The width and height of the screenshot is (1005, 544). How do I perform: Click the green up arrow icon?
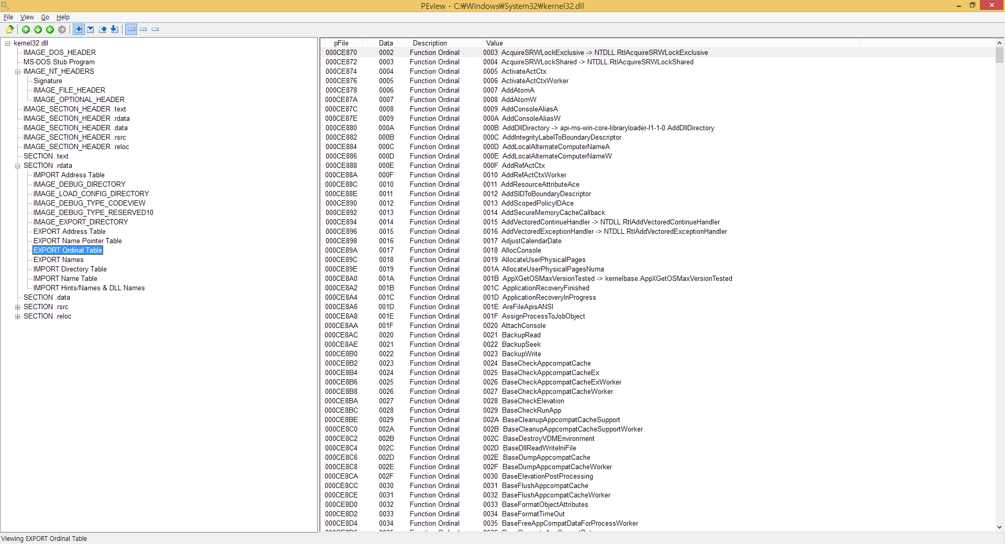pos(26,29)
